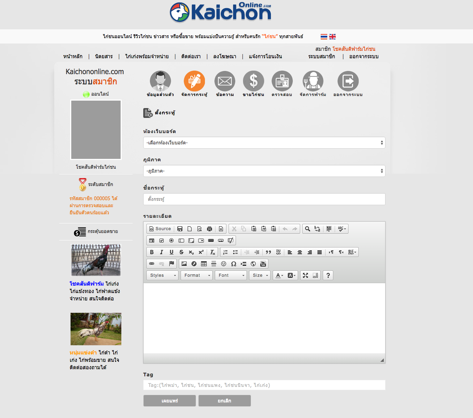This screenshot has width=473, height=418.
Task: Go to the advertise menu item
Action: [x=225, y=56]
